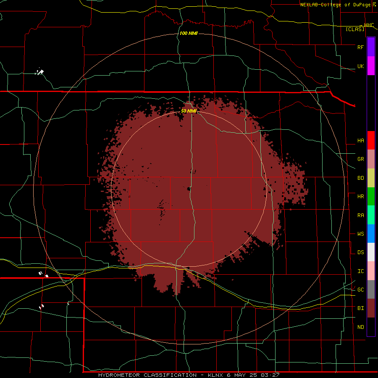Click the HA legend label

(x=360, y=141)
